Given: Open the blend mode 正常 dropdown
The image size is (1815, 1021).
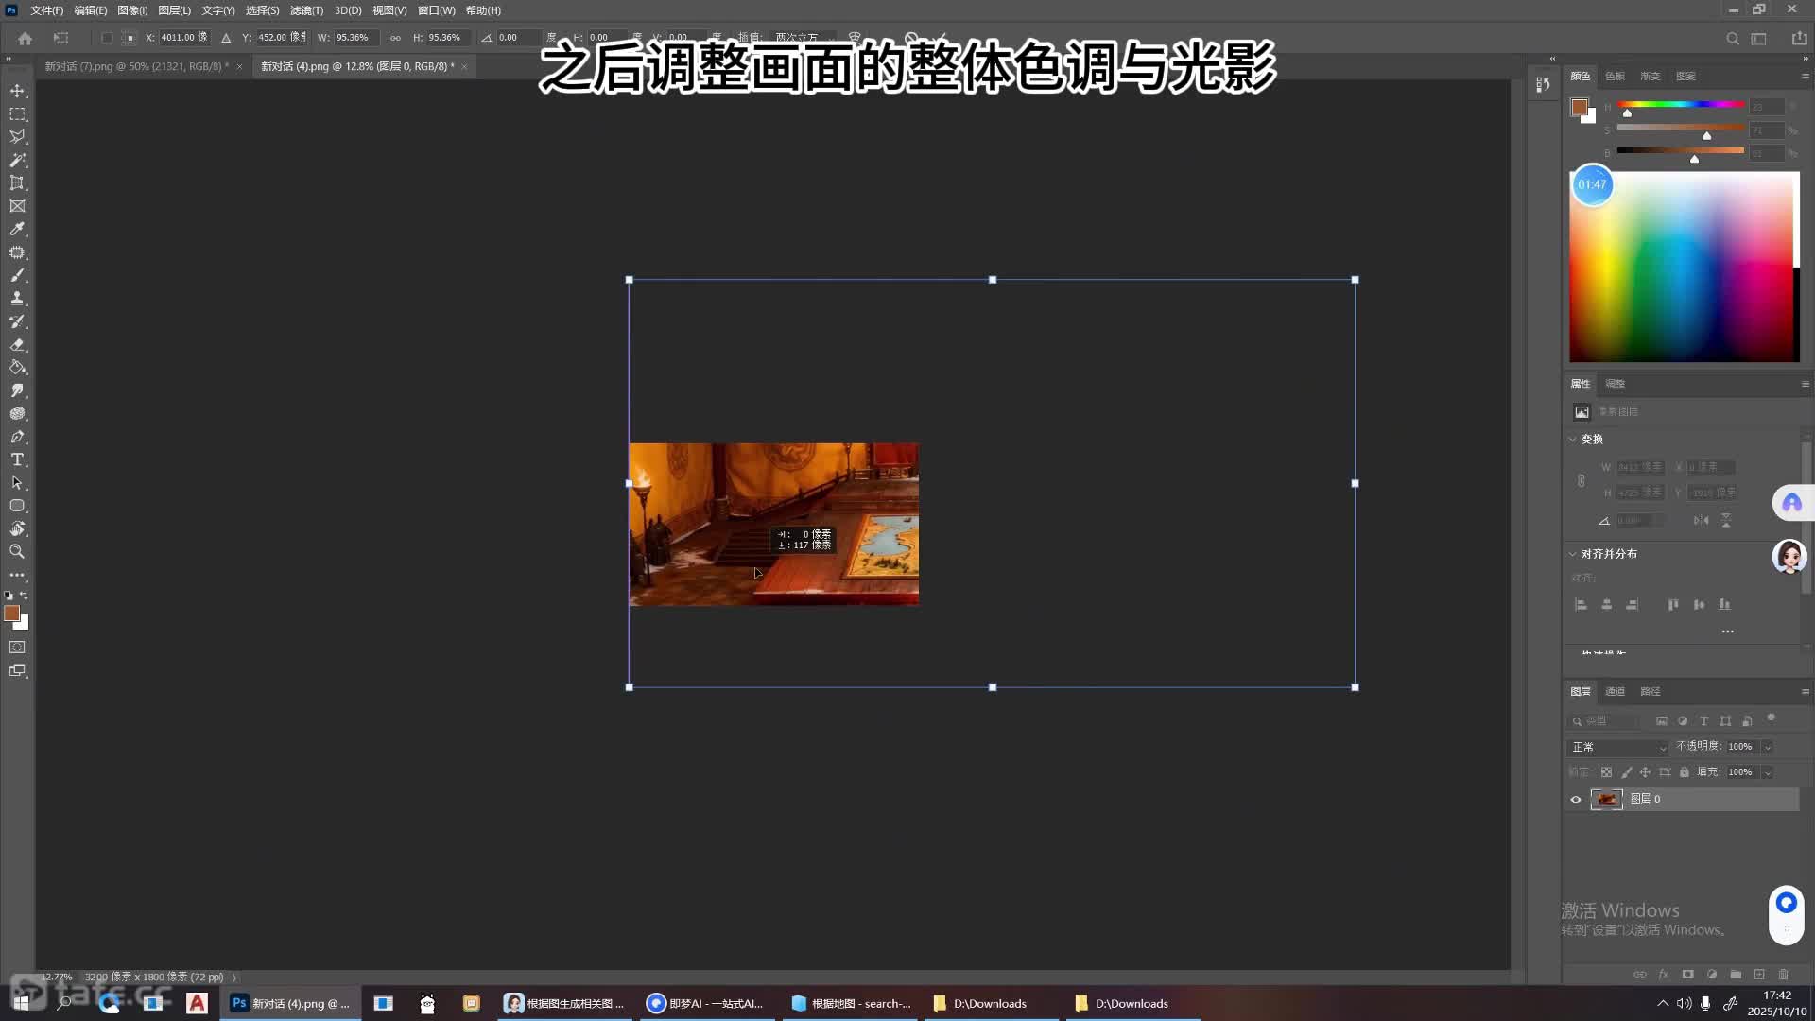Looking at the screenshot, I should coord(1618,747).
